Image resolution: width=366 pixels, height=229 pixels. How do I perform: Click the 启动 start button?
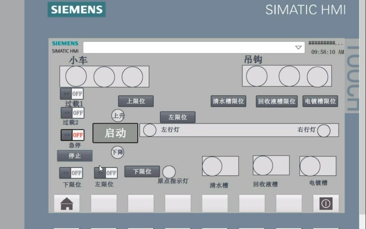click(115, 133)
